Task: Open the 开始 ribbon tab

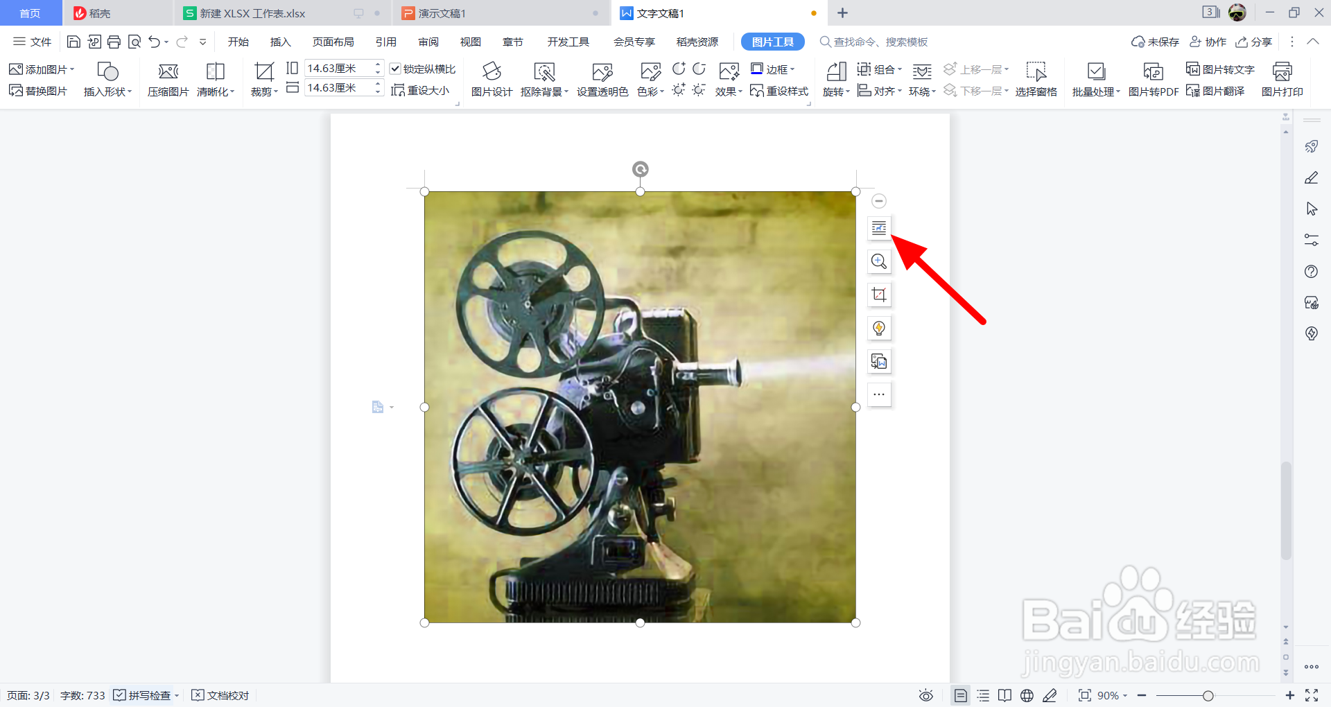Action: (x=238, y=42)
